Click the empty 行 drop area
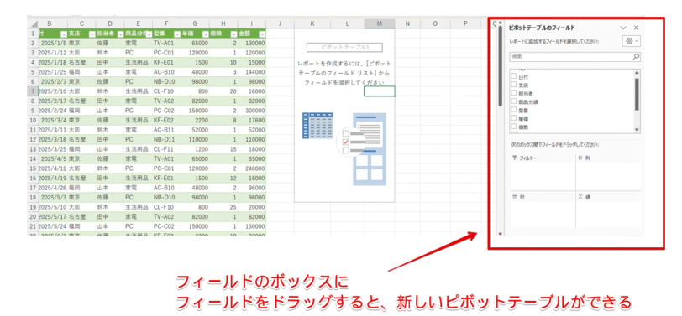 point(542,214)
